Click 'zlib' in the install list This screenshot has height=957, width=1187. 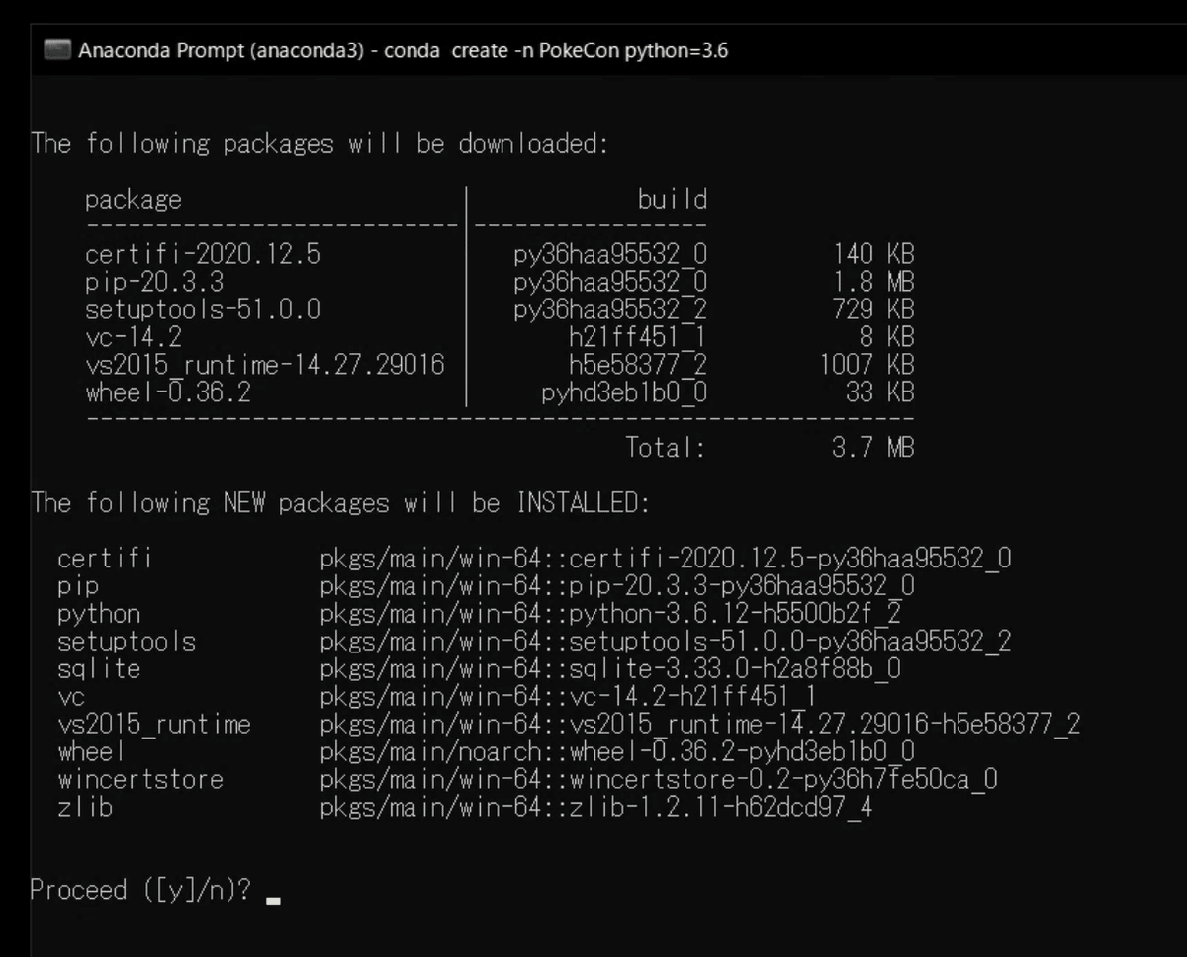(x=85, y=808)
